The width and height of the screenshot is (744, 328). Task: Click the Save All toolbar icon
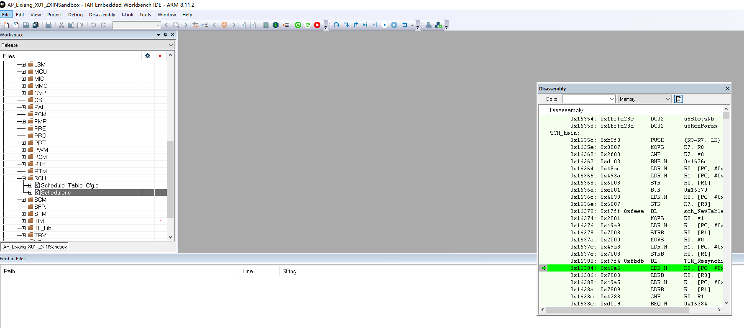[36, 25]
